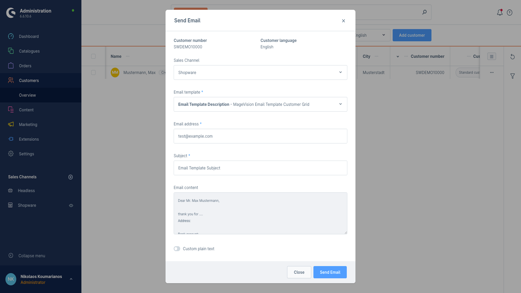Check the Mustermann, Max row checkbox

(x=93, y=72)
